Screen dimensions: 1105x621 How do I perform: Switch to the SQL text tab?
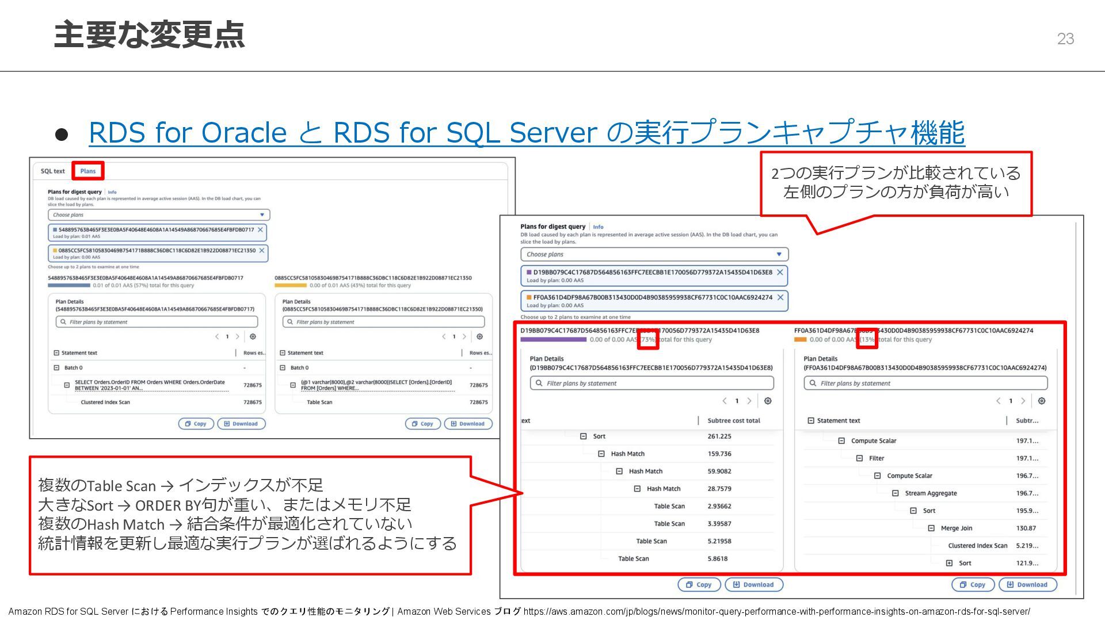53,171
